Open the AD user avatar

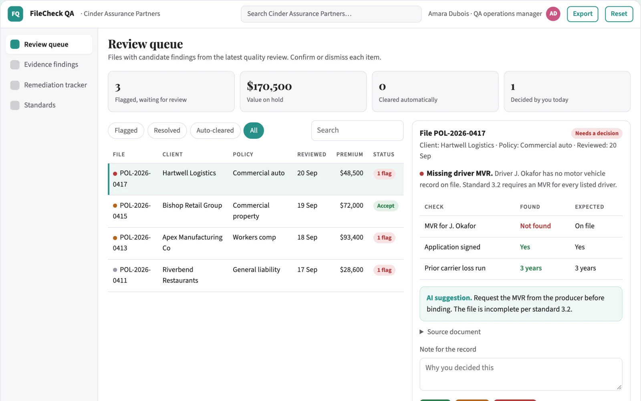click(553, 14)
